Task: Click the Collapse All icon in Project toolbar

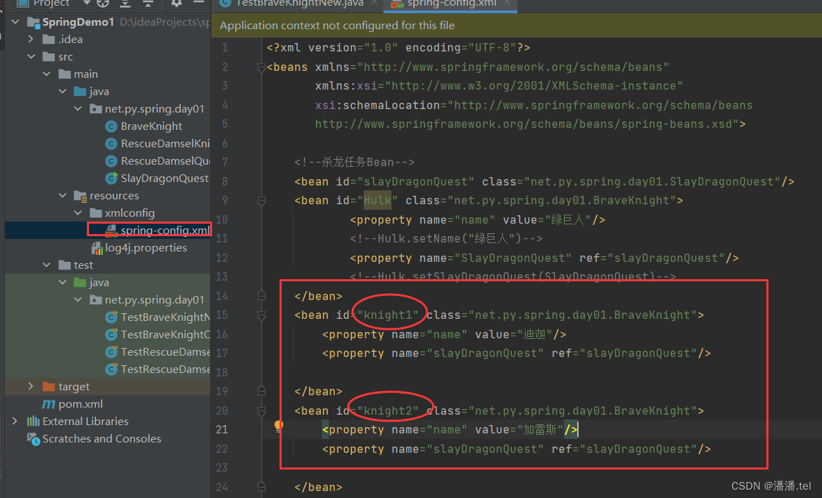Action: (x=148, y=3)
